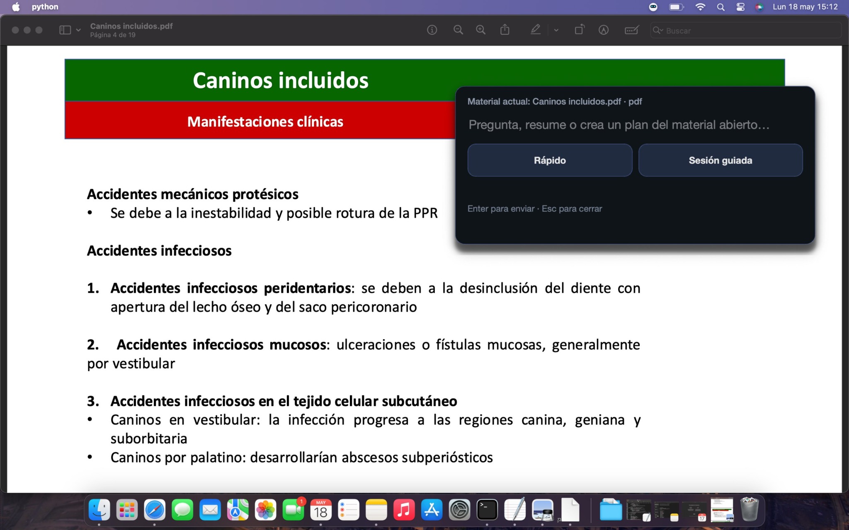This screenshot has height=530, width=849.
Task: Click the Sesión guiada button
Action: (720, 160)
